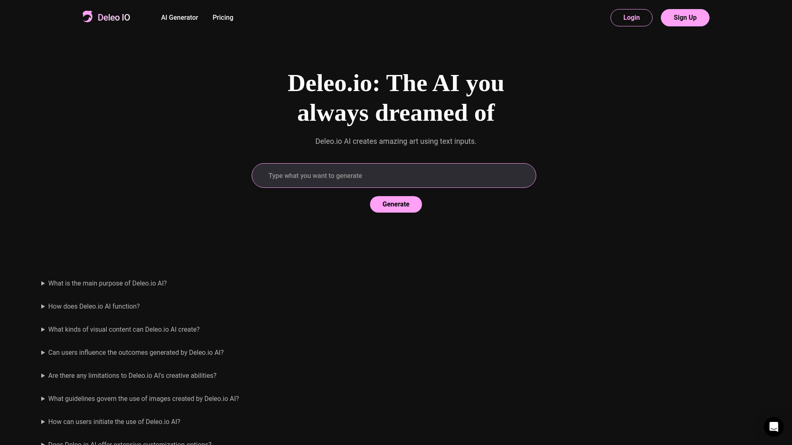792x445 pixels.
Task: Click the Deleo IO brand name text
Action: click(114, 17)
